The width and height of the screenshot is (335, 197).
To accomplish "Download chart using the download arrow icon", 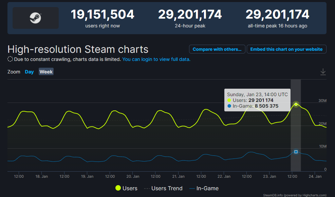I will (323, 72).
